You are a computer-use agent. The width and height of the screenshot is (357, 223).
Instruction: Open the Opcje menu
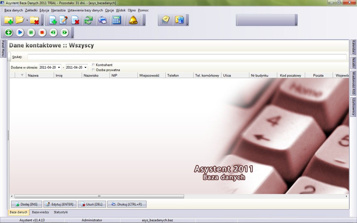pos(110,10)
